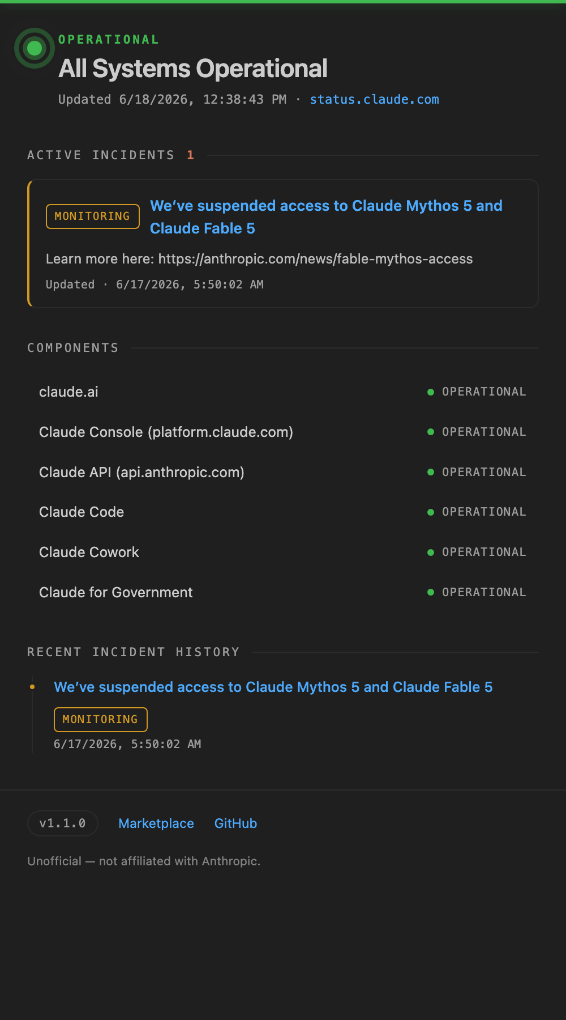This screenshot has width=566, height=1020.
Task: Click the v1.1.0 version badge
Action: coord(63,823)
